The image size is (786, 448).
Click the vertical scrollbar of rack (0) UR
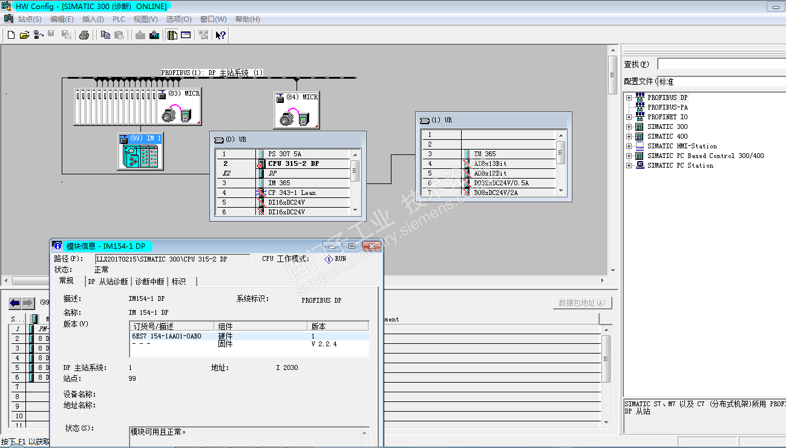point(356,182)
